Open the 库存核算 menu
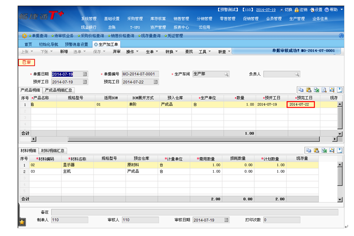Screen dimensions: 354x236 158,19
